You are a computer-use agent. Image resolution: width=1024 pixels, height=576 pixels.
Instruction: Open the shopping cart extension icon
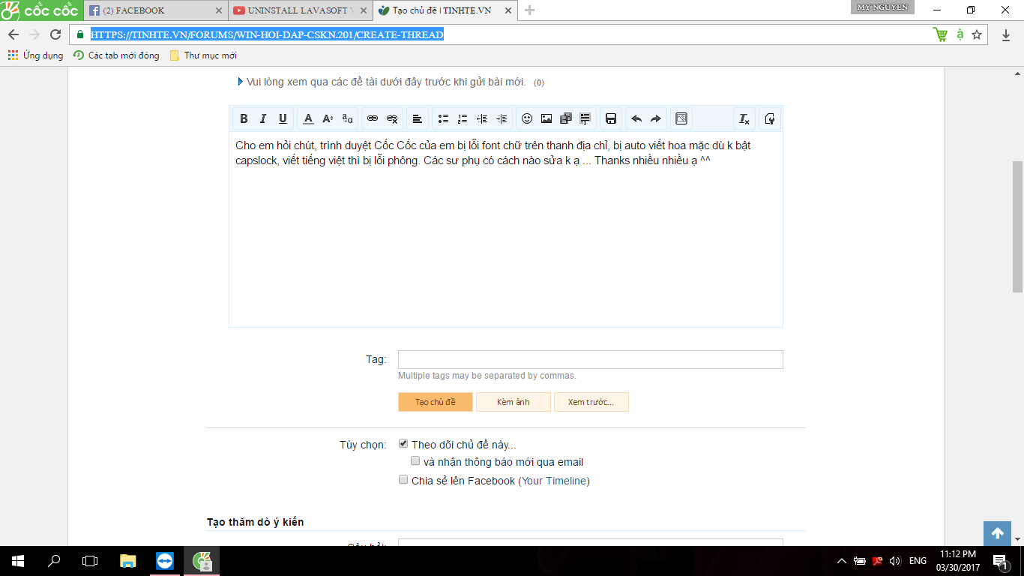940,34
